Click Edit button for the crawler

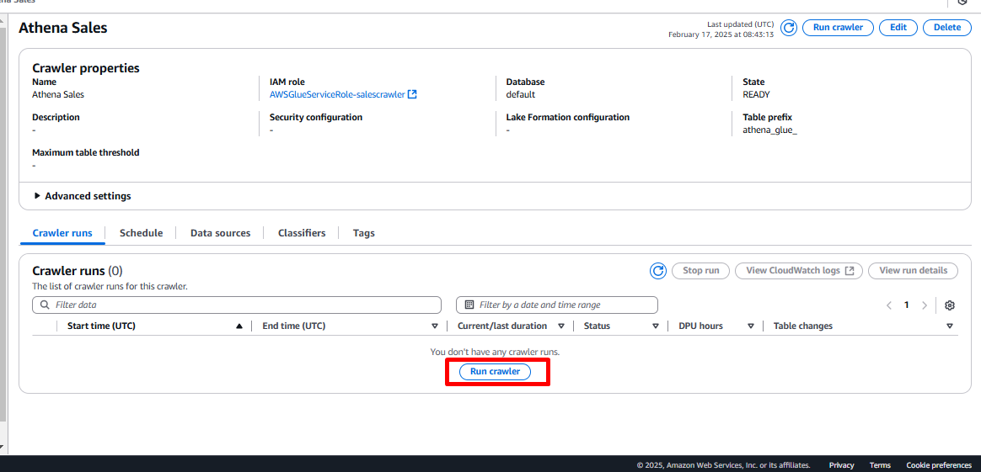pos(898,28)
